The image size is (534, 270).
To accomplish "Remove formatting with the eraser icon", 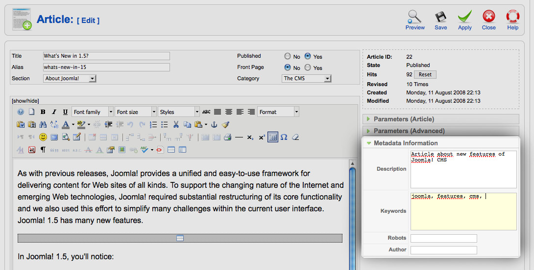I will click(295, 137).
